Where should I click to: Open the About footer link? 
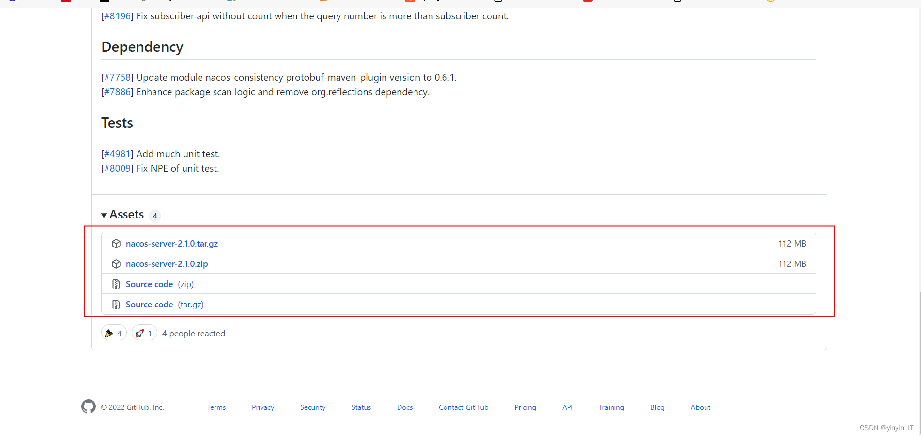tap(701, 407)
